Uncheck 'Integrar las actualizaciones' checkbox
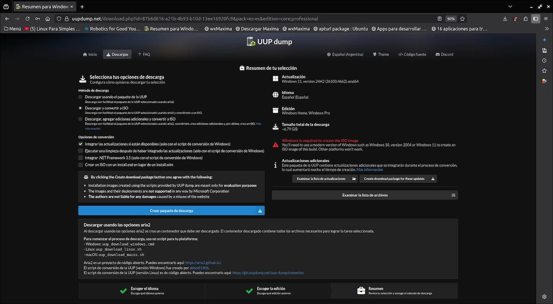 coord(81,144)
